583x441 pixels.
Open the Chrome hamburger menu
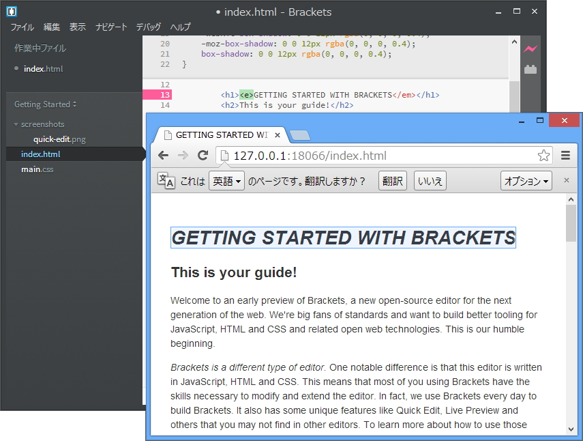coord(565,155)
